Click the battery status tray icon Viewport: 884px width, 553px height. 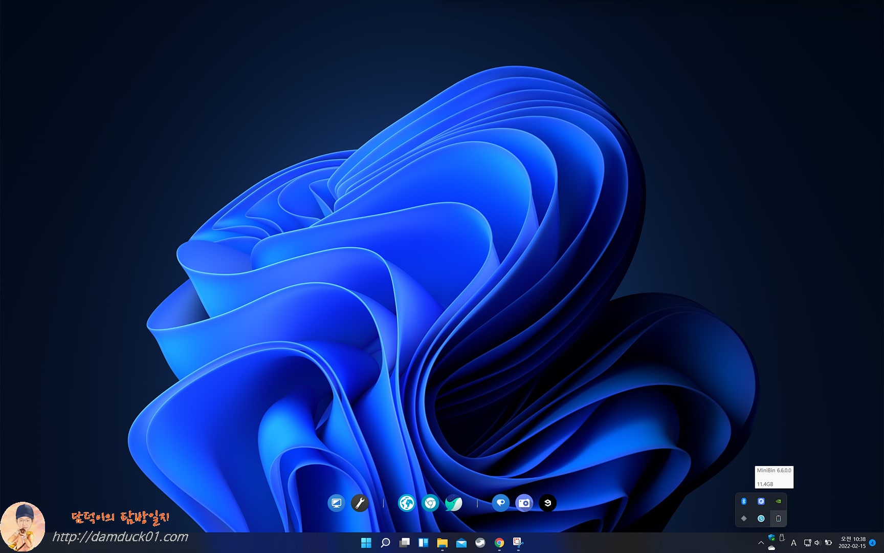[828, 543]
